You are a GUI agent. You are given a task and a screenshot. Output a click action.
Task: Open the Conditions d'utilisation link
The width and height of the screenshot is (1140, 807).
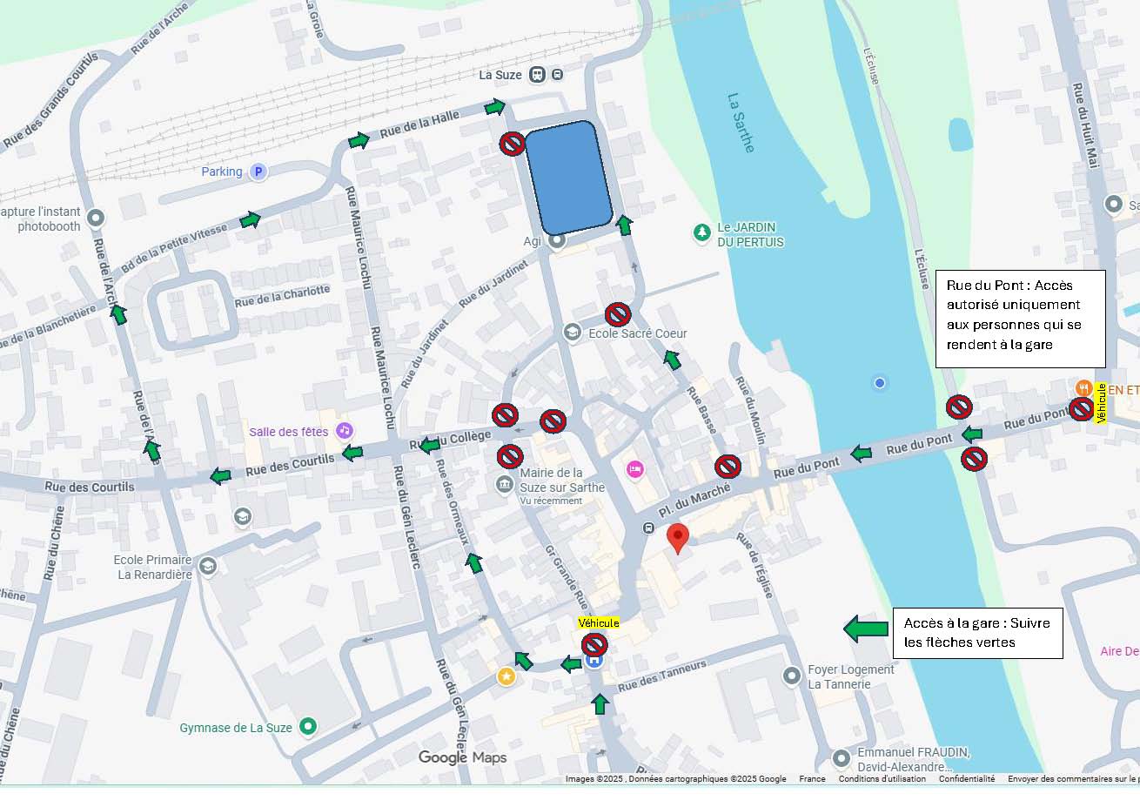click(882, 779)
